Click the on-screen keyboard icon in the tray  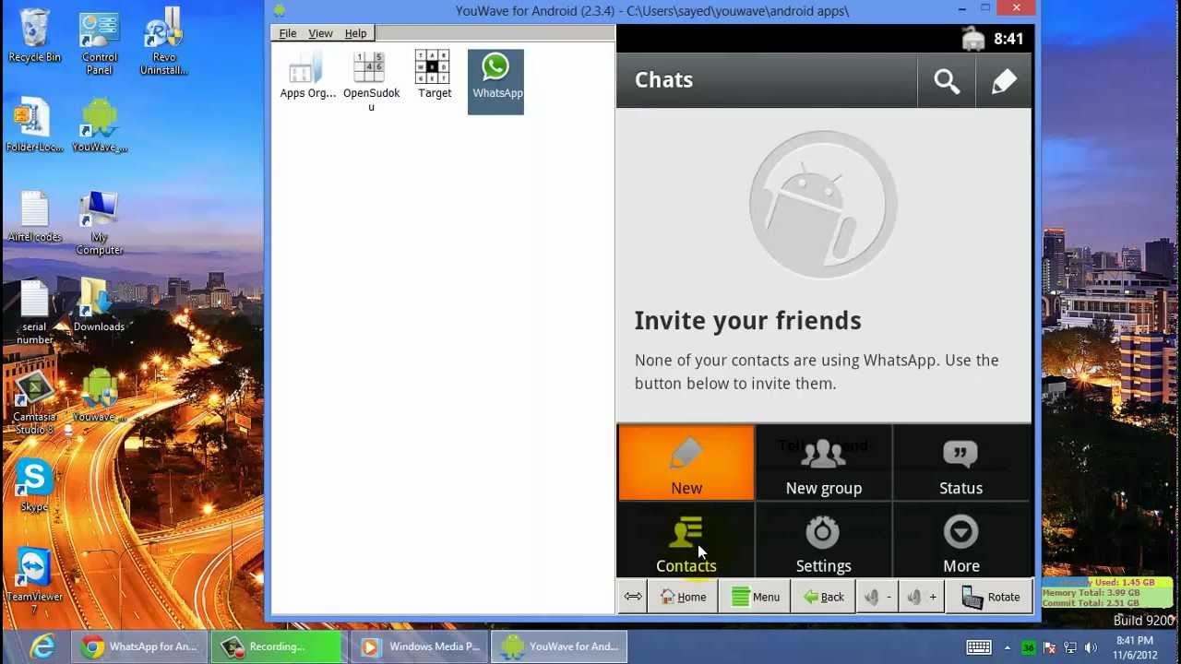point(979,647)
